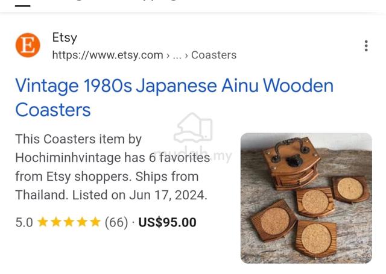The width and height of the screenshot is (386, 274).
Task: Click the third gold rating star
Action: (x=69, y=222)
